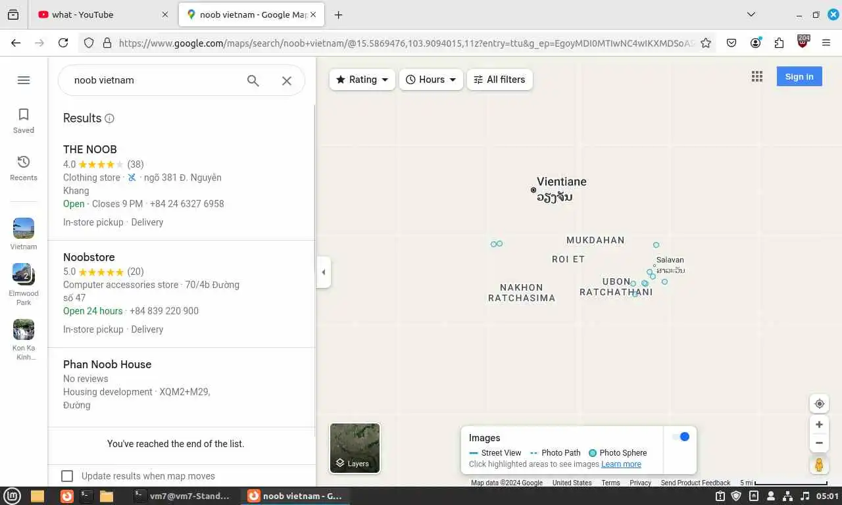Click the Terms link in map footer

tap(610, 483)
